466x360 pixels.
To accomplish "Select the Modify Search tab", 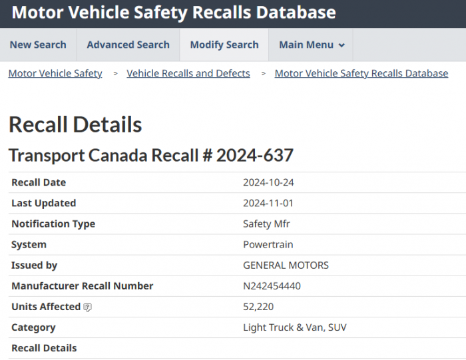I will point(224,45).
